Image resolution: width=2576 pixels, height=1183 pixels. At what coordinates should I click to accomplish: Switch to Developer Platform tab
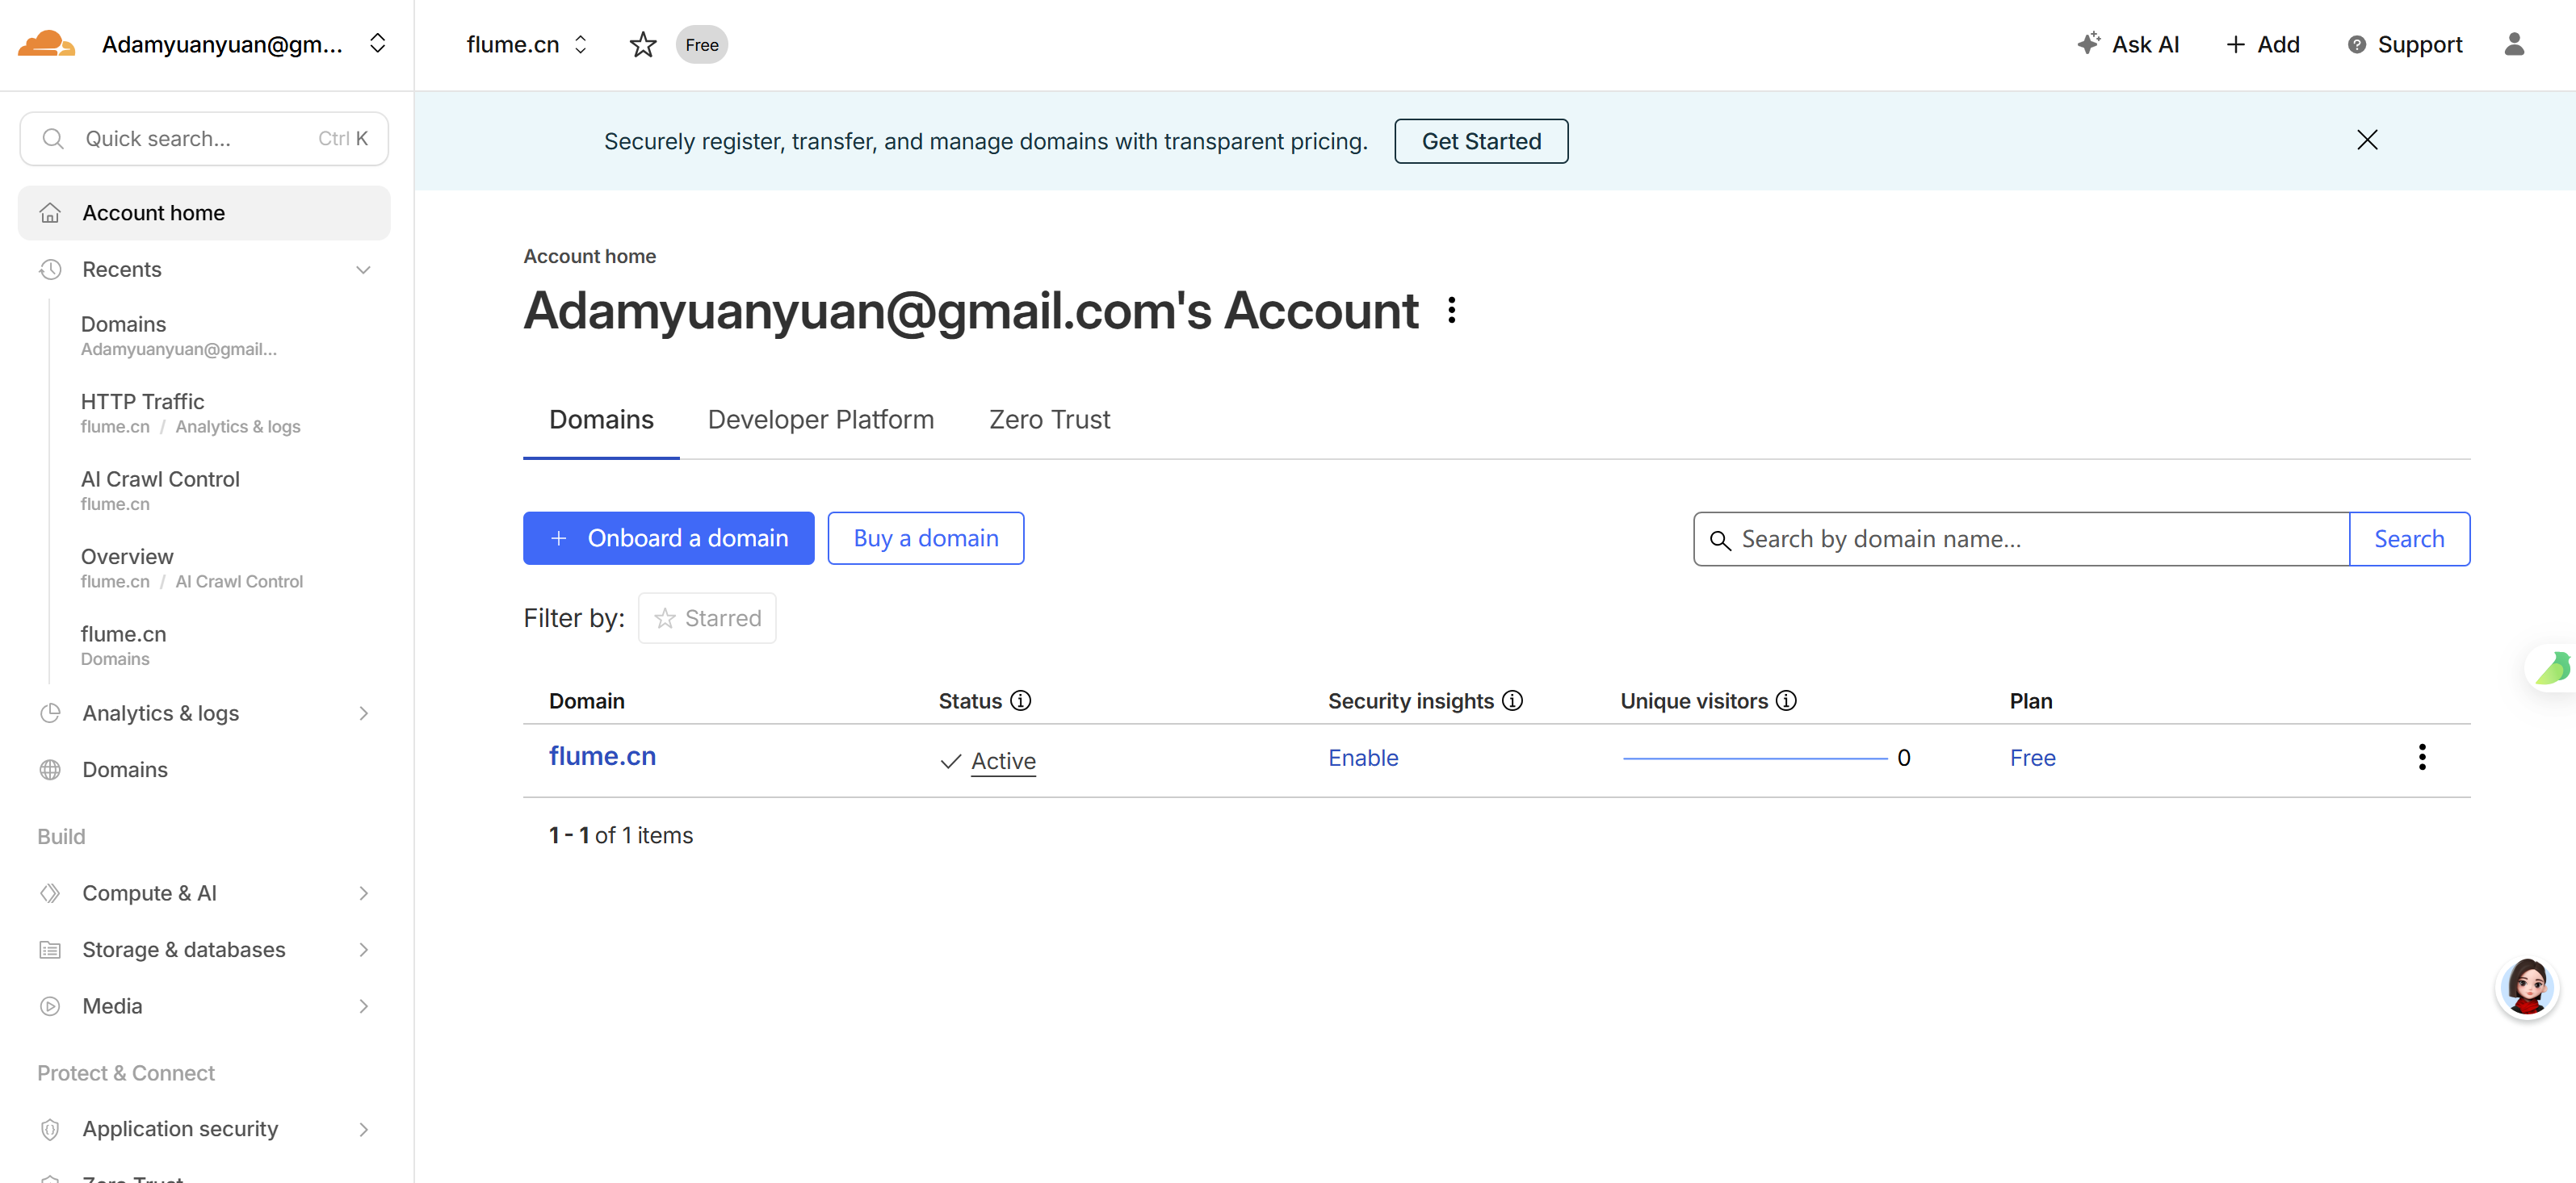(820, 420)
